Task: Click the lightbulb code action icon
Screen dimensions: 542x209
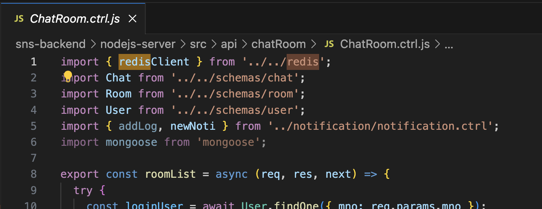Action: (x=67, y=76)
